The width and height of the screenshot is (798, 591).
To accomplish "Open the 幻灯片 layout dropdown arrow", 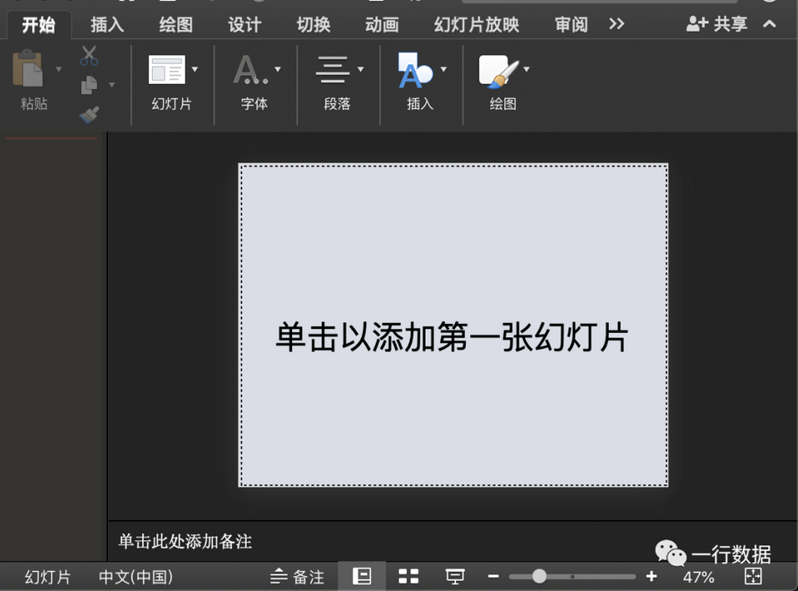I will tap(194, 69).
